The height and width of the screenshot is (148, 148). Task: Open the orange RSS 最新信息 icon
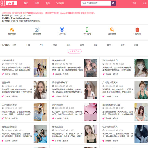(12, 30)
